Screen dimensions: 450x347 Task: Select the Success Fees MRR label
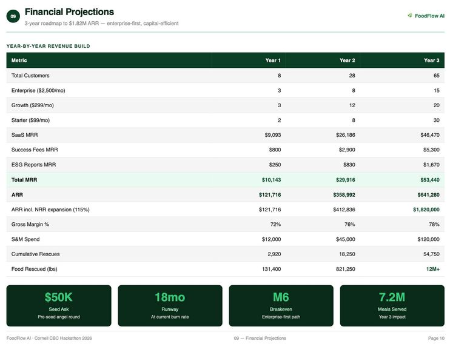click(x=35, y=150)
